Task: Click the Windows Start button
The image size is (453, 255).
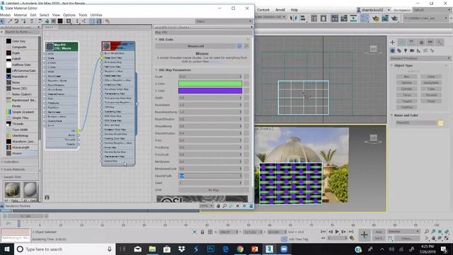Action: [x=7, y=249]
